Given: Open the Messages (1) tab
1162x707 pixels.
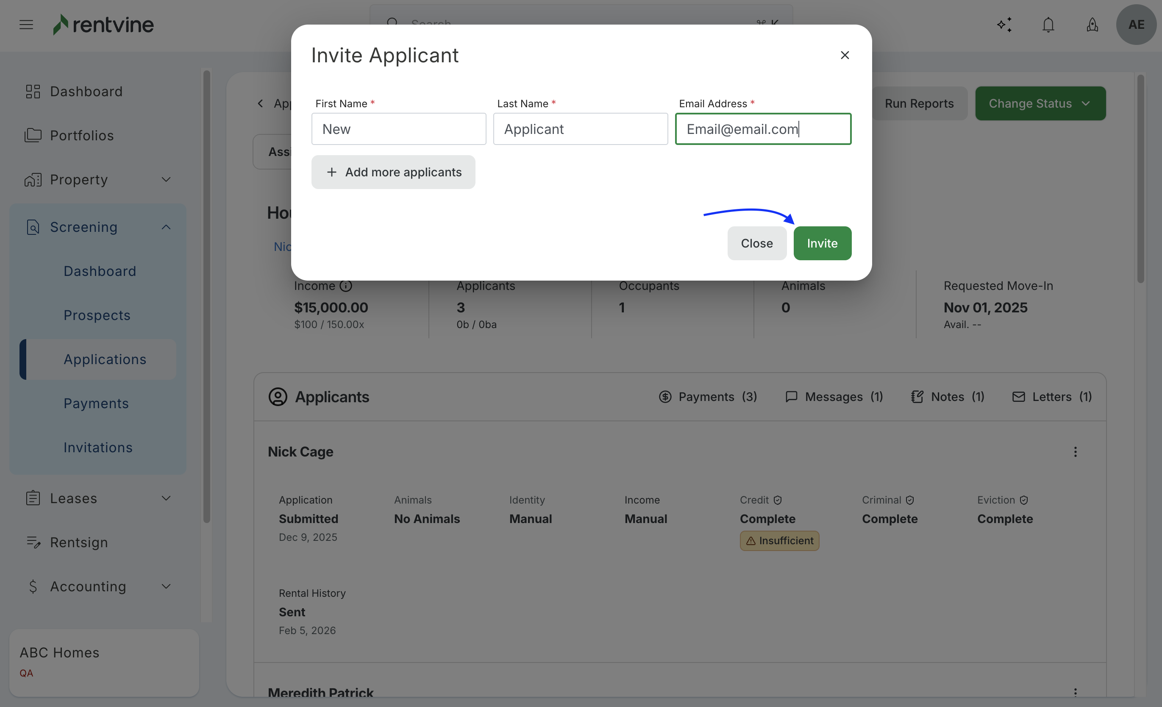Looking at the screenshot, I should point(834,397).
